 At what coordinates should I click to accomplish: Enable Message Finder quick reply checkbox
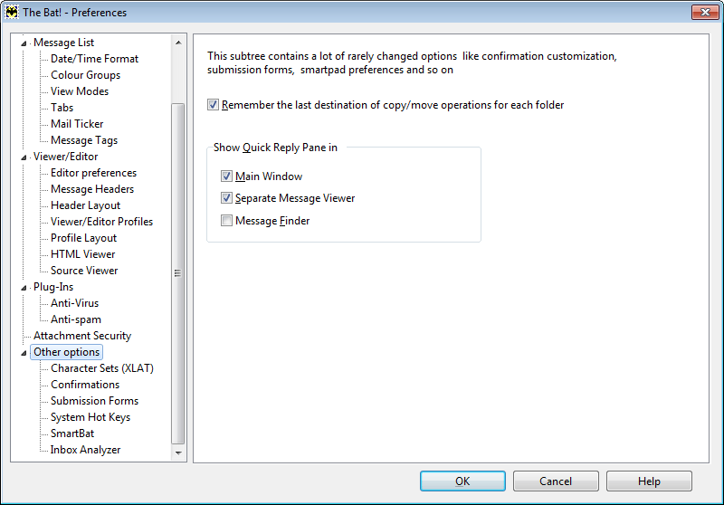(x=226, y=220)
